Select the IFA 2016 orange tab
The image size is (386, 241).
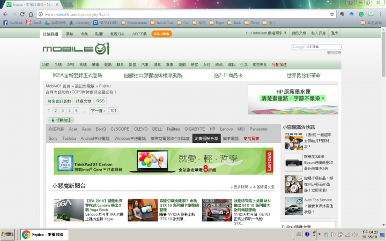[162, 34]
